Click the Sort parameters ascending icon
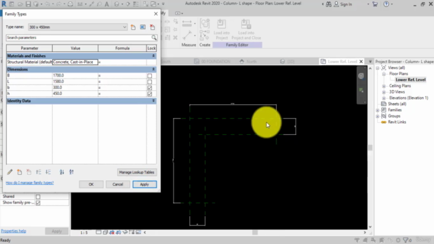 pyautogui.click(x=62, y=172)
